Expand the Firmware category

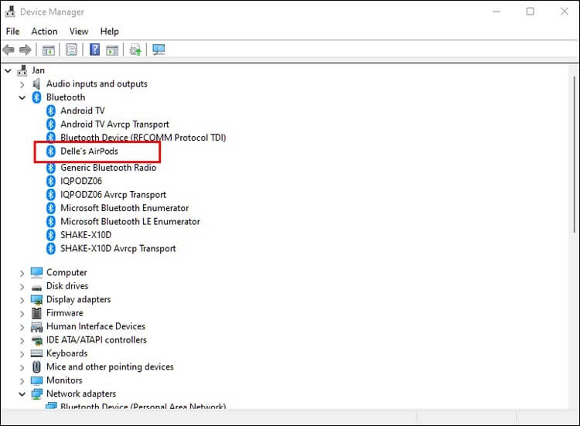coord(22,314)
